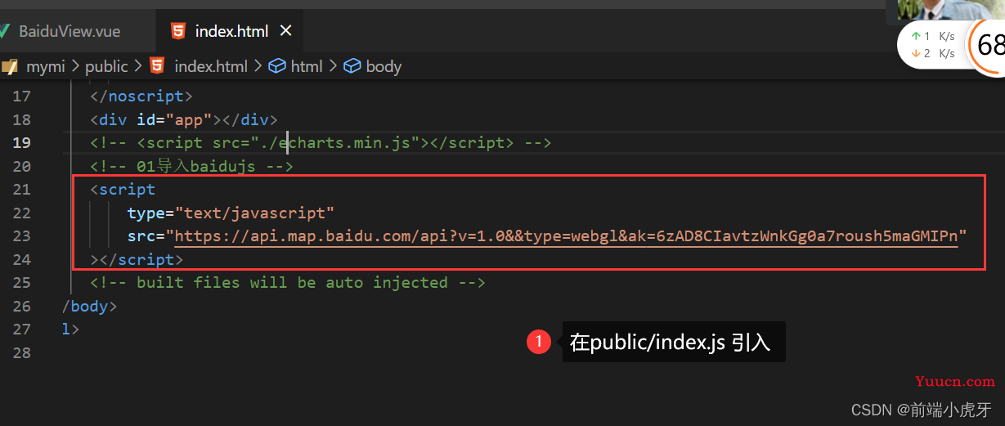
Task: Expand the body breadcrumb segment
Action: click(384, 66)
